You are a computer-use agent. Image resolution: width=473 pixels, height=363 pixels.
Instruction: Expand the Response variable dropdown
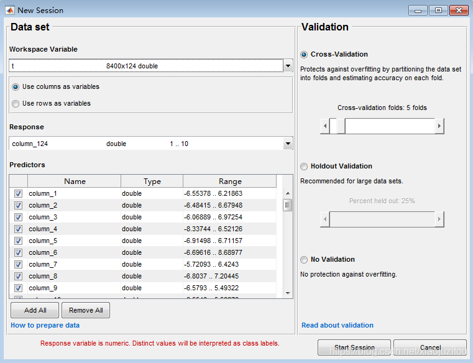tap(287, 144)
